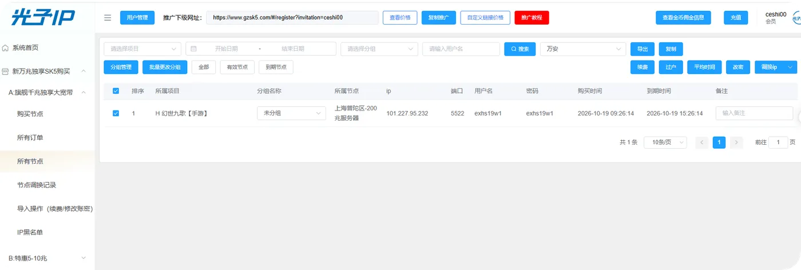Click the 充值 button

click(736, 18)
